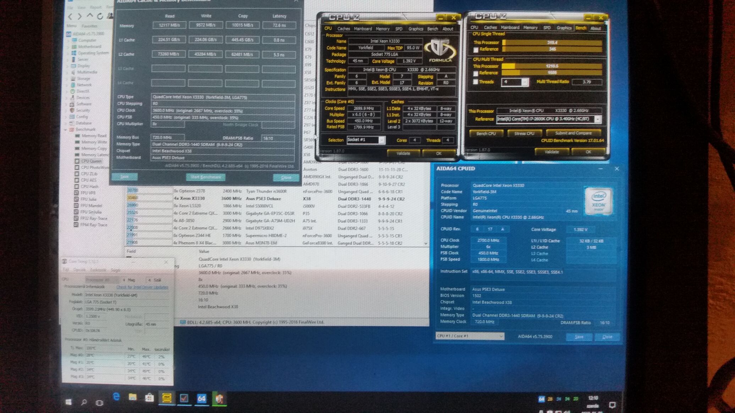The image size is (735, 413).
Task: Open Memory tab in left CPU-Z window
Action: [x=383, y=29]
